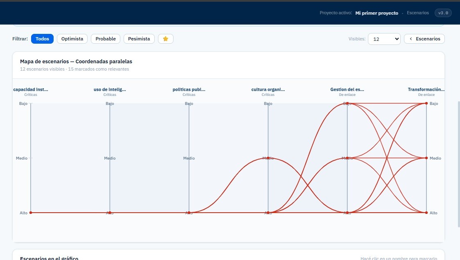Open the Visibles count dropdown
This screenshot has height=260, width=460.
pyautogui.click(x=384, y=39)
